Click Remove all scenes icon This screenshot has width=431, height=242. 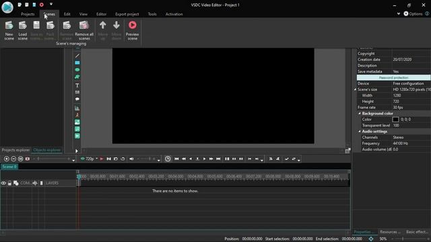coord(84,26)
